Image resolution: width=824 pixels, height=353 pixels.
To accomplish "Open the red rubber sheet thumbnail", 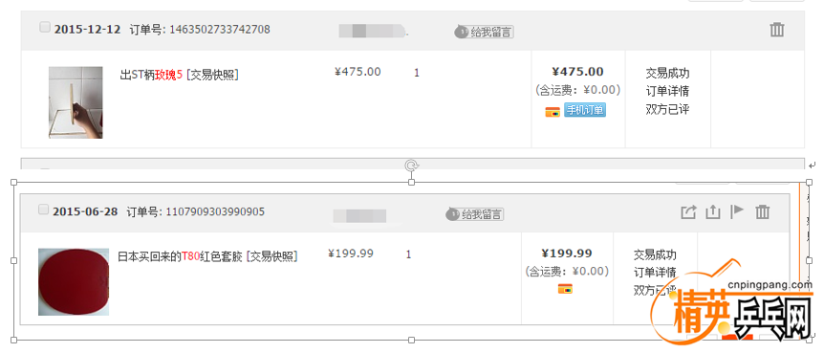I will (74, 282).
